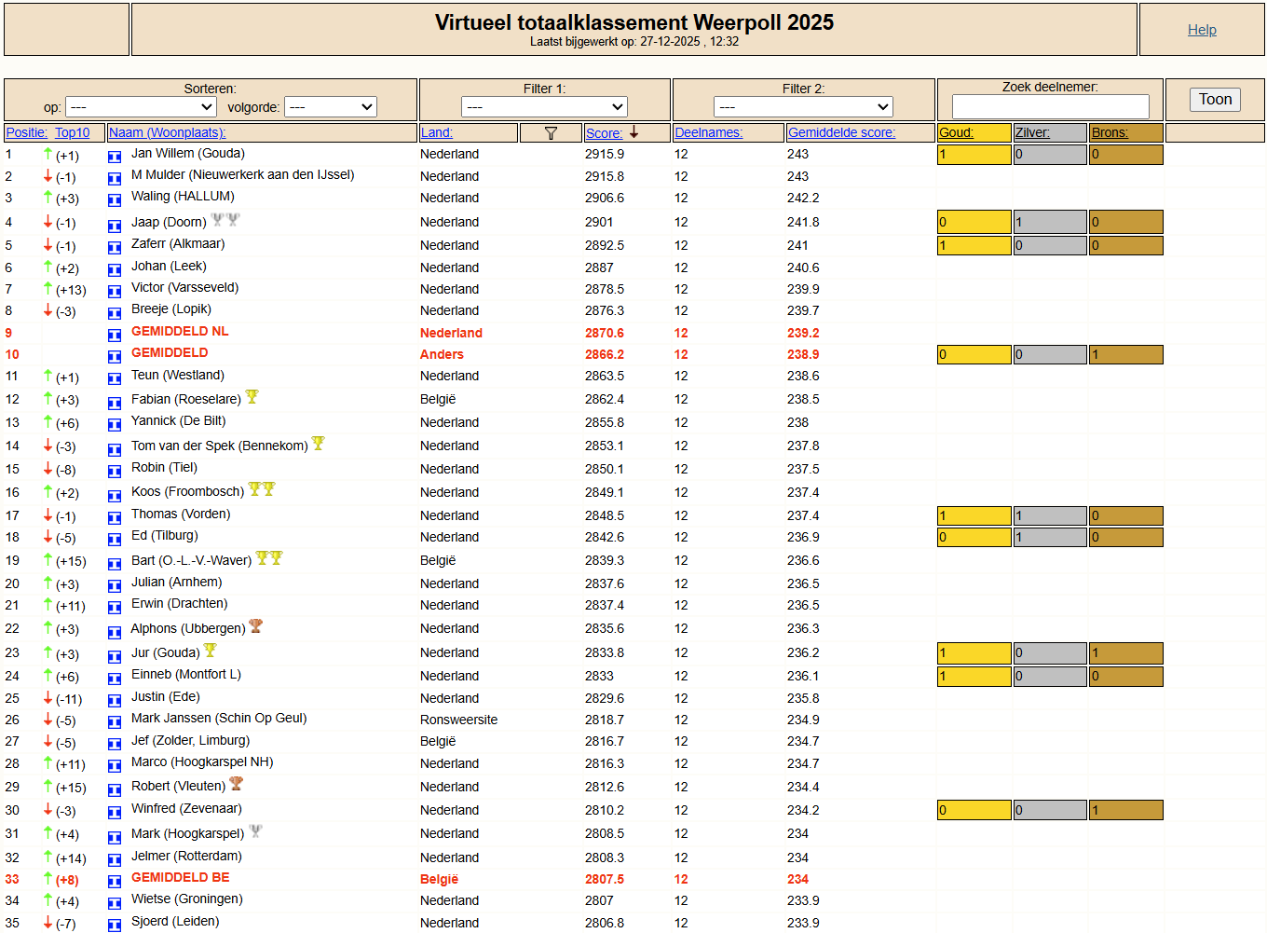Click the silver trophy next to Mark (Hoogkarspel)
This screenshot has width=1267, height=933.
click(255, 831)
